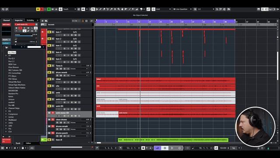Viewport: 280px width, 158px height.
Task: Choose Pro-C 2 from the plugin list
Action: 11,61
